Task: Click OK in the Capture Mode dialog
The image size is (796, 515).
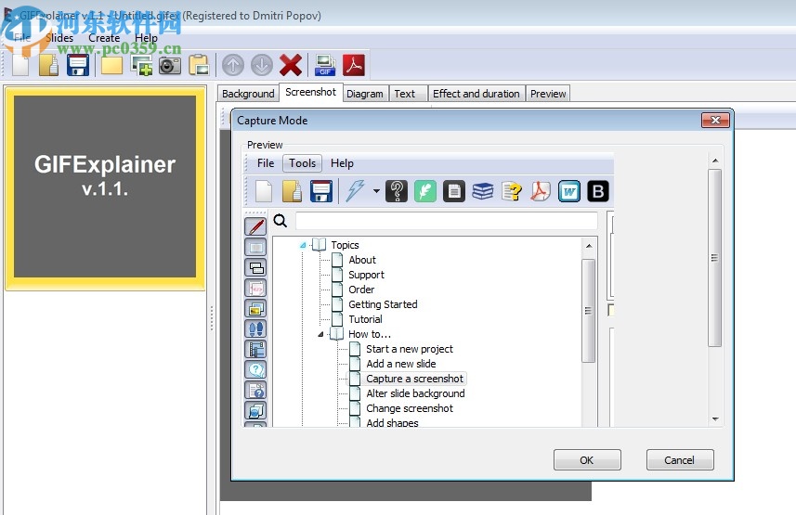Action: (587, 460)
